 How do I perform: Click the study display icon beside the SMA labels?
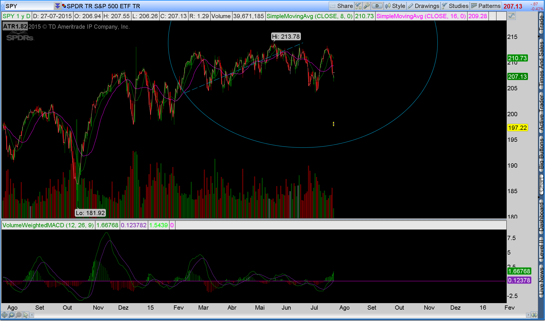[x=512, y=16]
